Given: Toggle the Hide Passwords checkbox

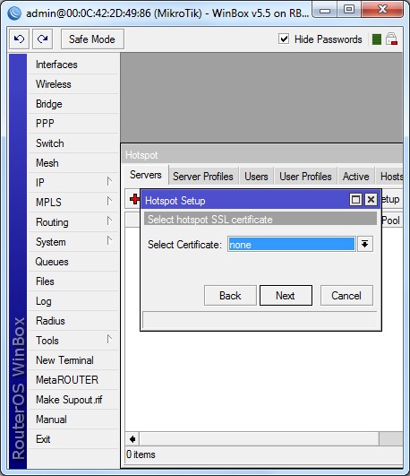Looking at the screenshot, I should [284, 39].
